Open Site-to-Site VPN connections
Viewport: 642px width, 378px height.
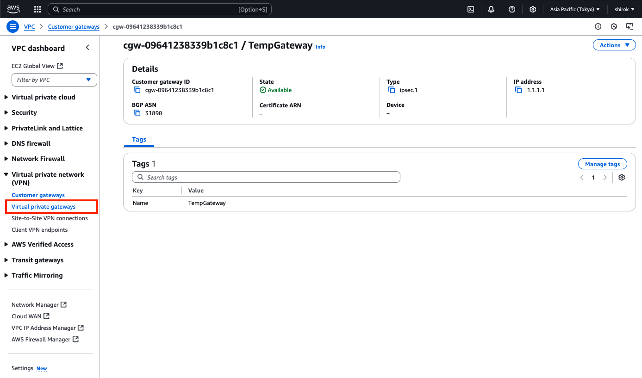tap(50, 218)
